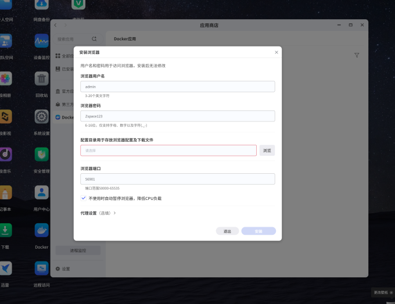
Task: Open the 系统设置 desktop icon
Action: [42, 116]
